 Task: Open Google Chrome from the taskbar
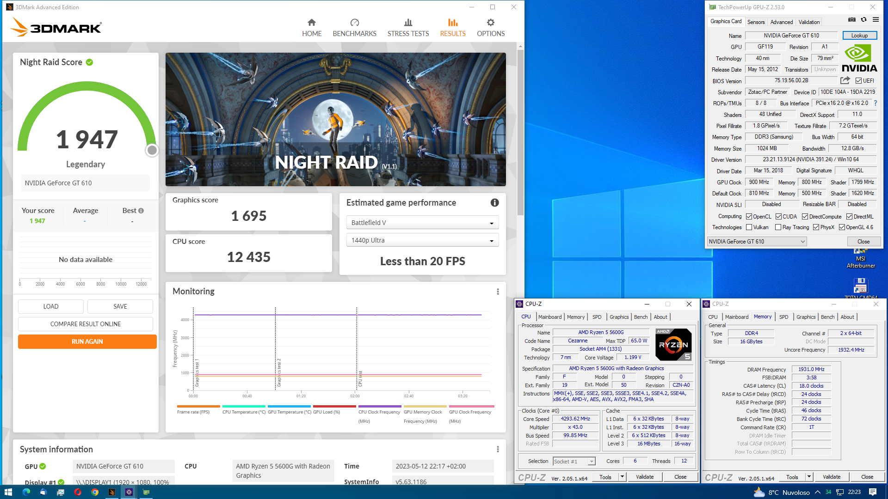95,492
